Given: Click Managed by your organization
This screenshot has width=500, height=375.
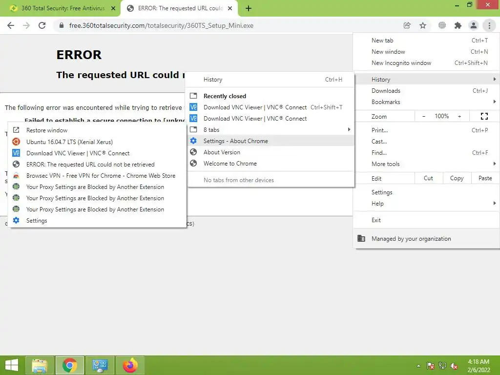Looking at the screenshot, I should (426, 239).
